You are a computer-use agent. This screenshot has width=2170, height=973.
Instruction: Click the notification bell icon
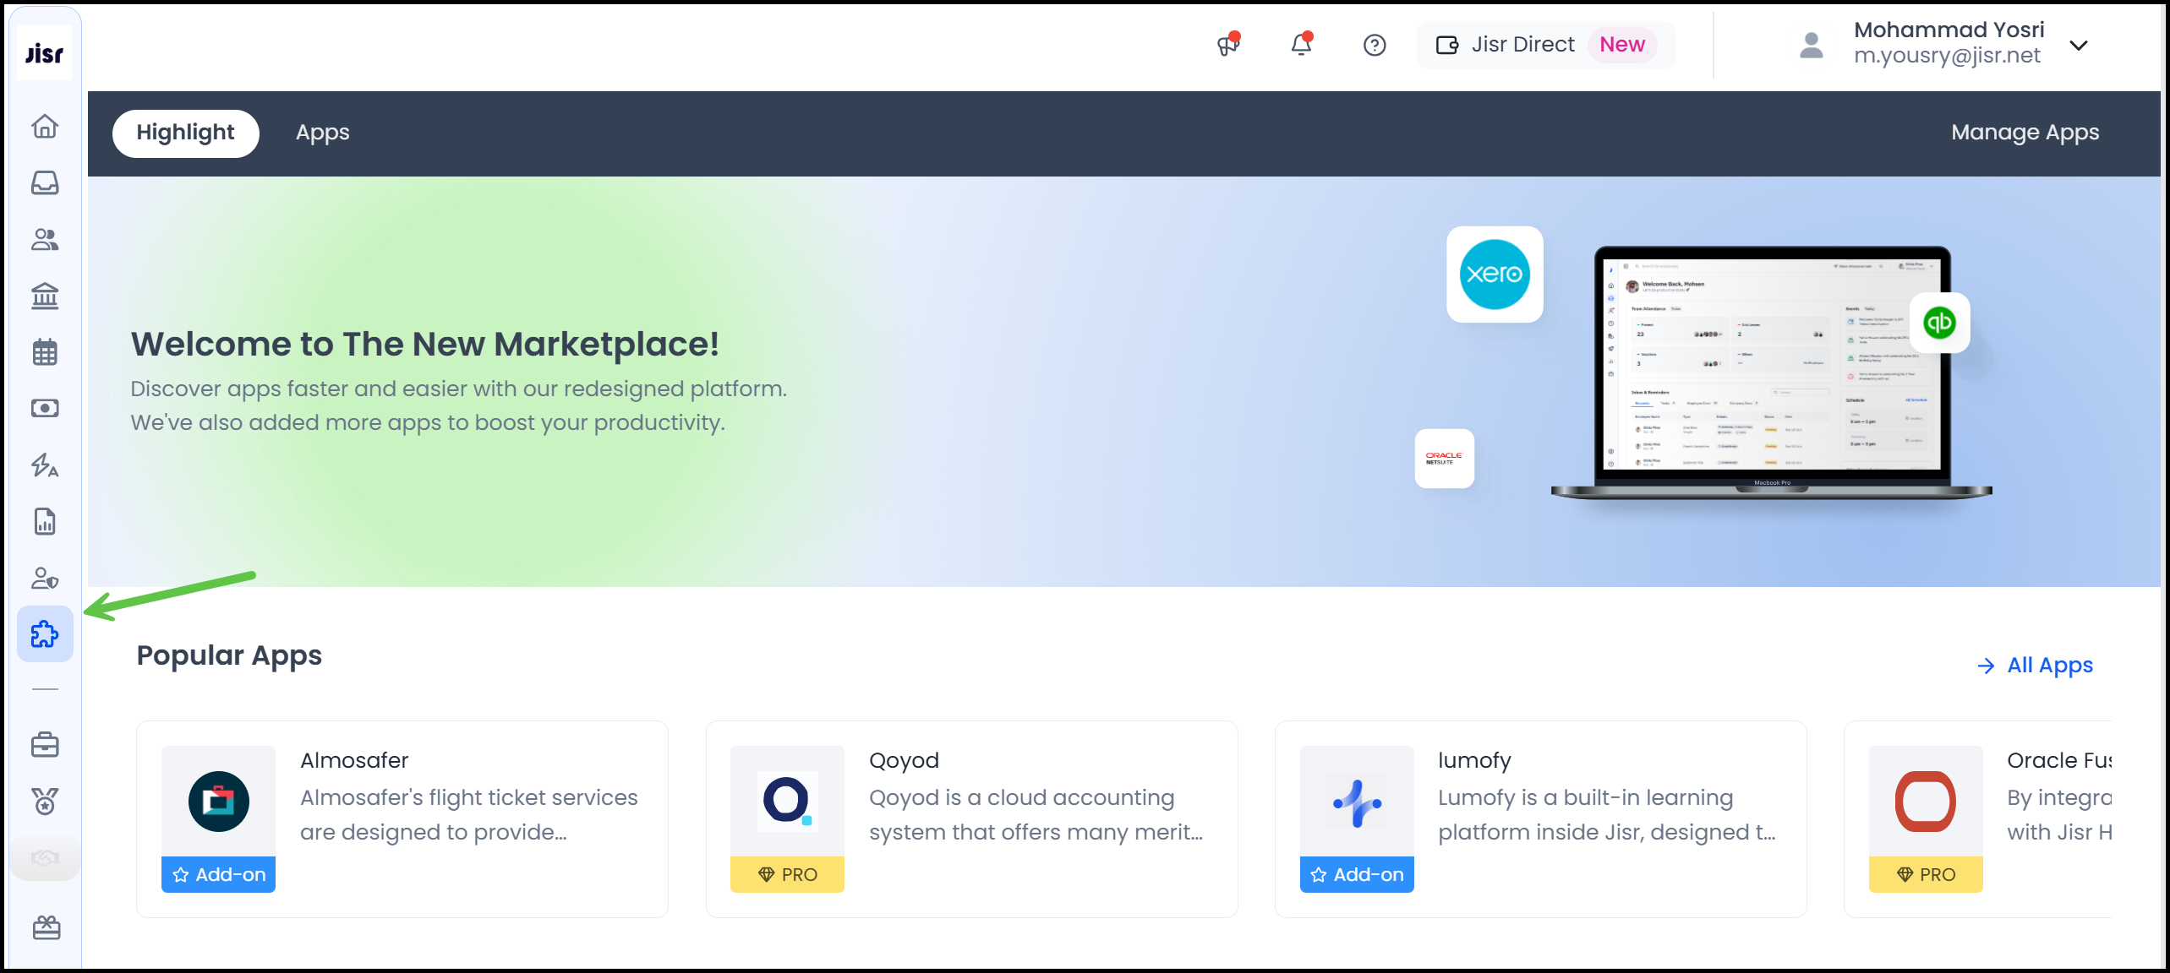point(1301,45)
